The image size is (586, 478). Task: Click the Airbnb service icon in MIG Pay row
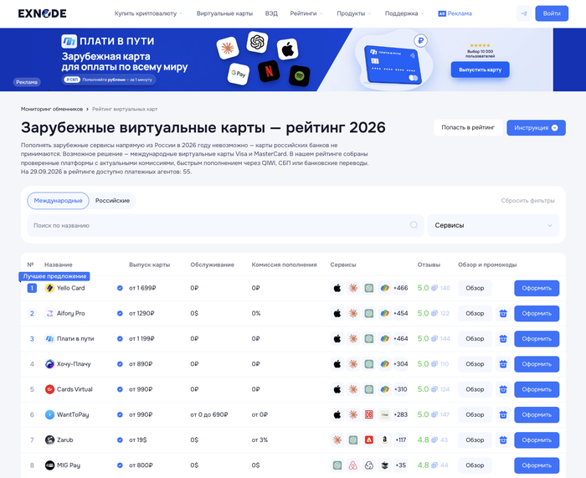pyautogui.click(x=353, y=465)
